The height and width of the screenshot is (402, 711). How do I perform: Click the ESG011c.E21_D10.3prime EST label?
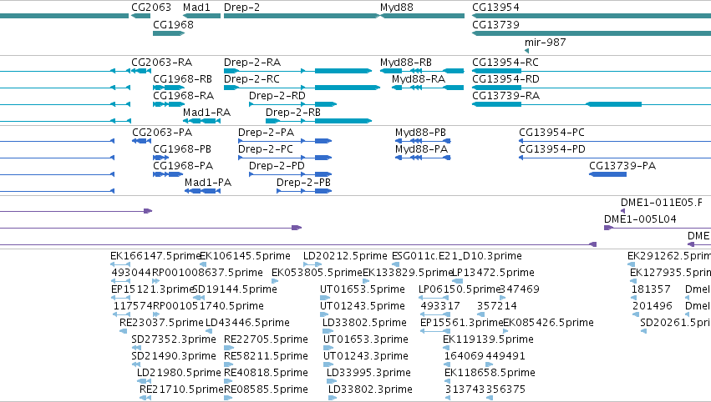(457, 256)
